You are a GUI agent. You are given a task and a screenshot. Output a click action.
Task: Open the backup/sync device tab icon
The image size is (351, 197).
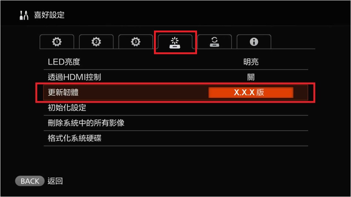[215, 42]
